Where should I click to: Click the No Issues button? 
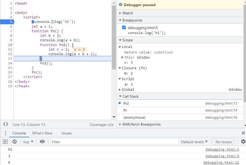223,142
